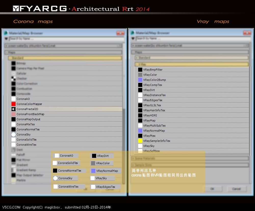
Task: Select CoronaWireTex in the left list
Action: [67, 145]
